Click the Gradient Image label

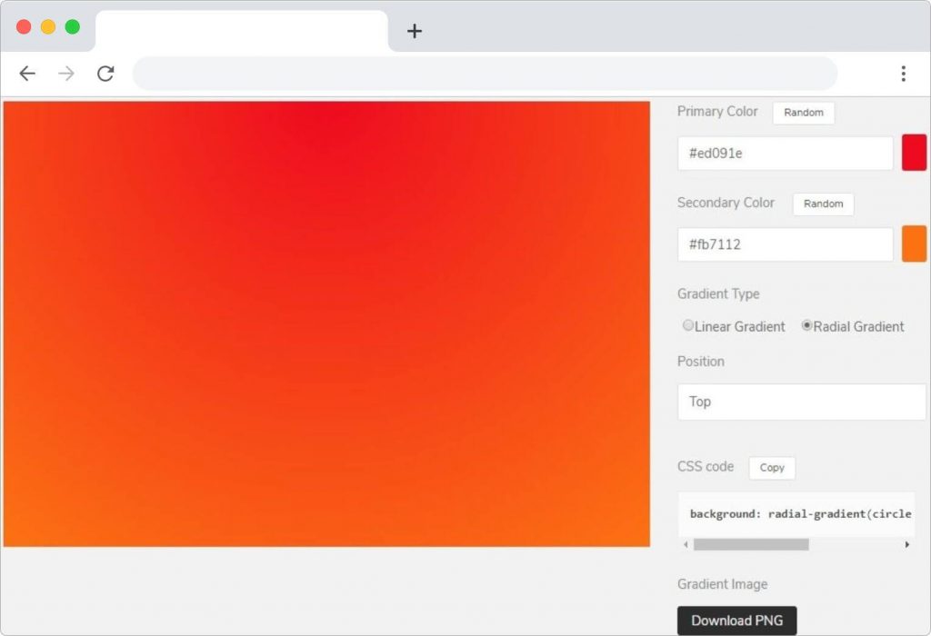(723, 584)
